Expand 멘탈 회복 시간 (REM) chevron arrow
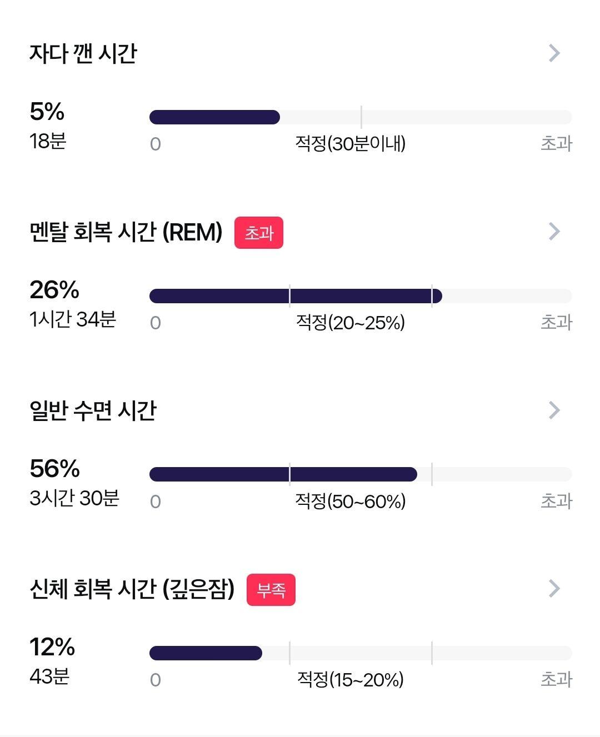600x737 pixels. (554, 232)
